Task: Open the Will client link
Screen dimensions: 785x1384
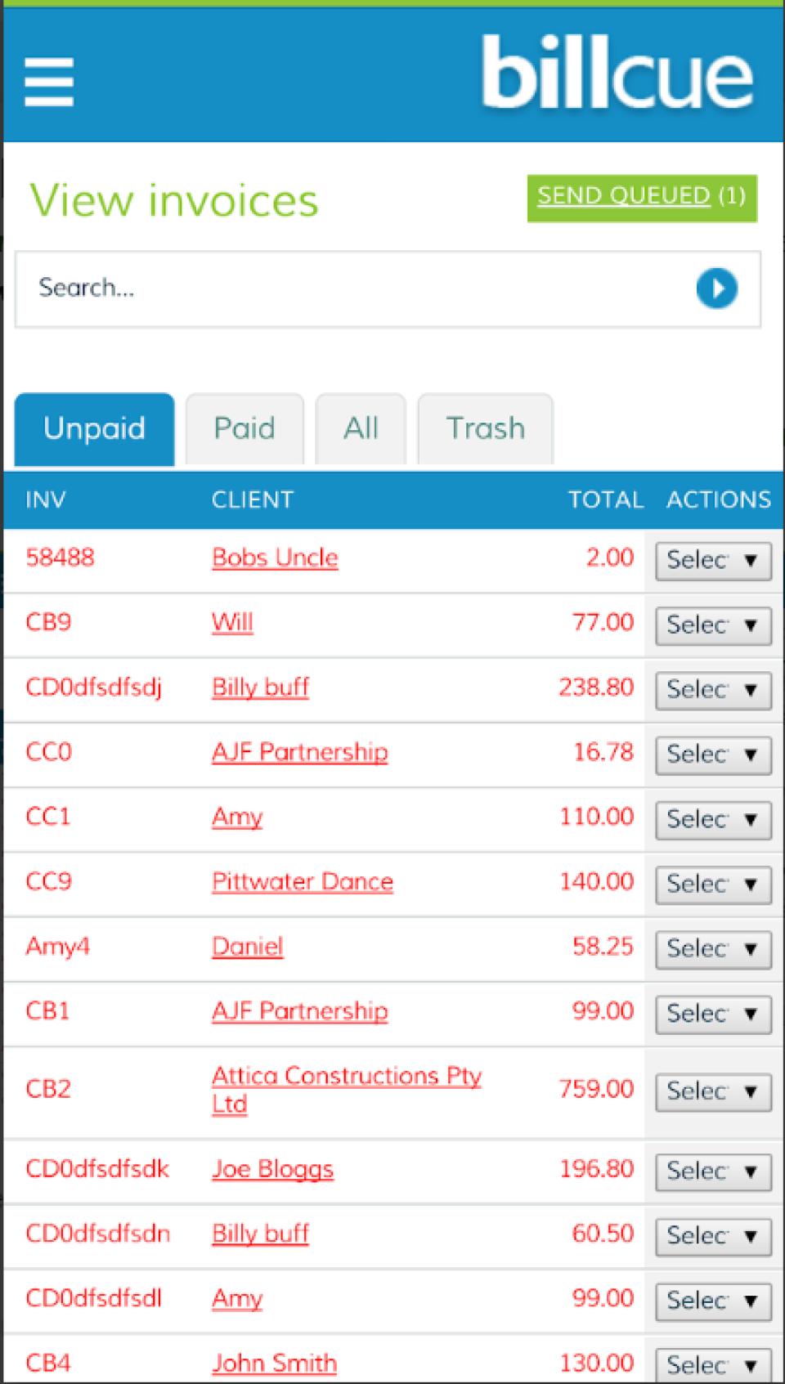Action: click(x=232, y=623)
